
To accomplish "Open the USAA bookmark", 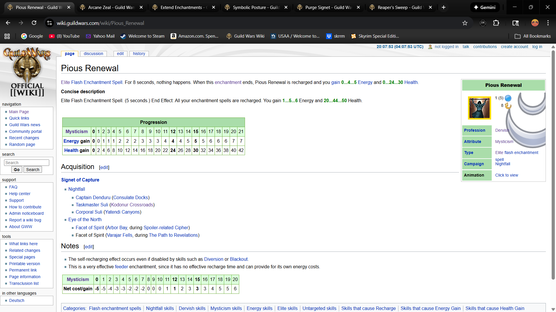I will click(x=295, y=36).
